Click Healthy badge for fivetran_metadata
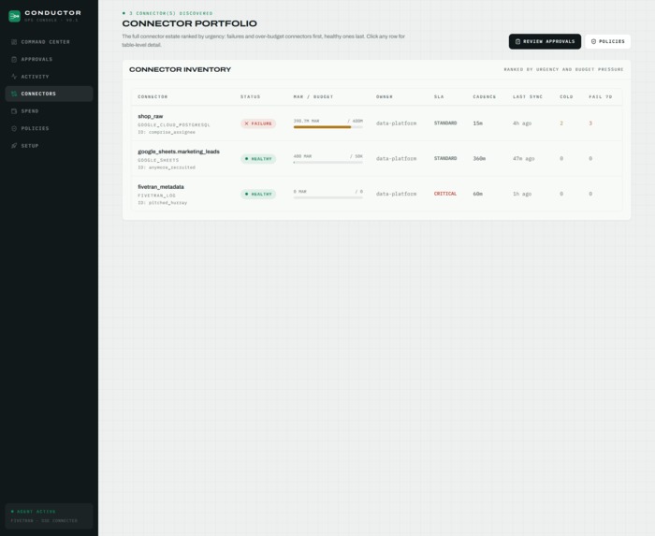Image resolution: width=655 pixels, height=536 pixels. pyautogui.click(x=258, y=195)
